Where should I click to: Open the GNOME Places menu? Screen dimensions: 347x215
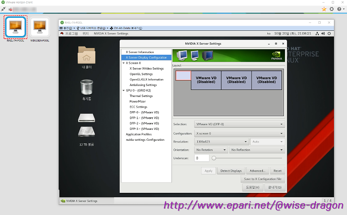tap(85, 33)
